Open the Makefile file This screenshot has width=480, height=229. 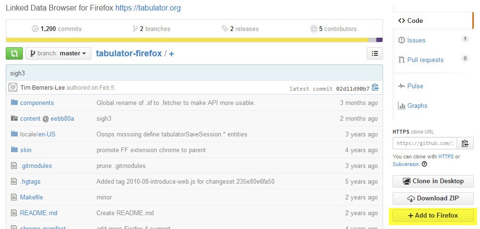32,197
